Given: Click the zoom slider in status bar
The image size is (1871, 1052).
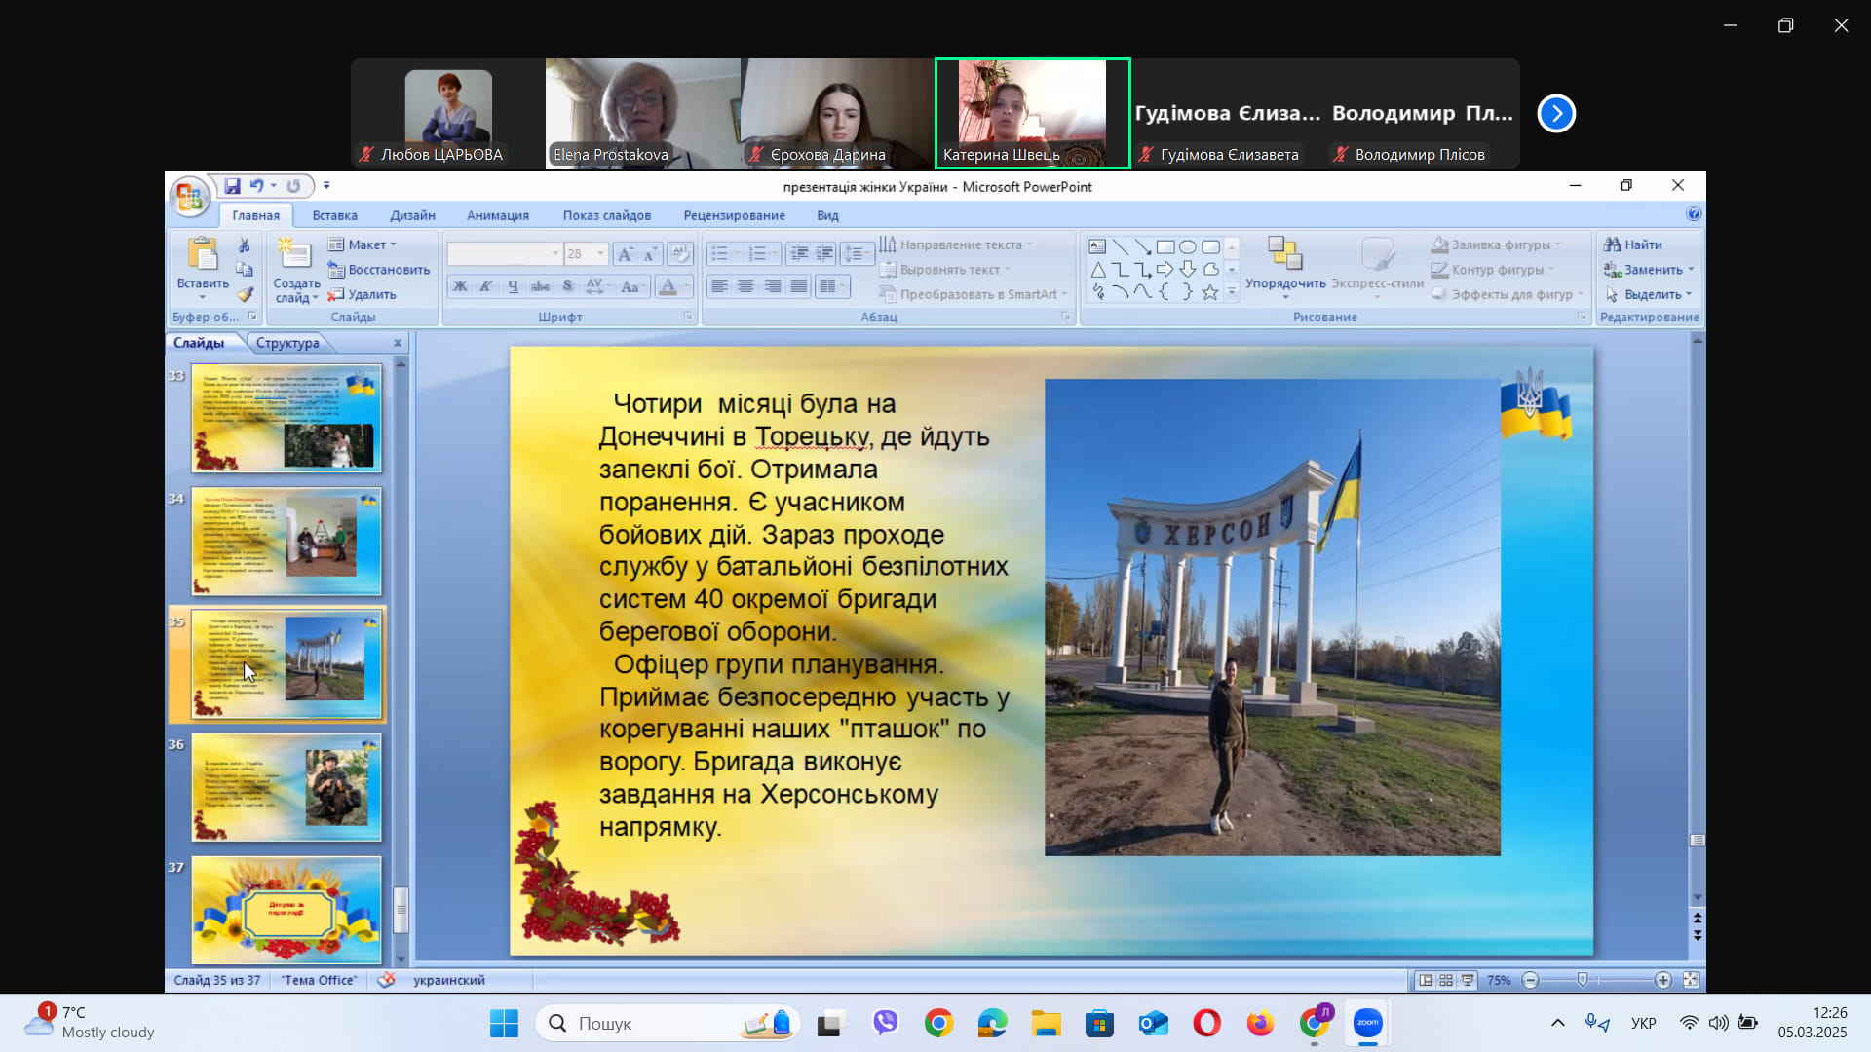Looking at the screenshot, I should 1583,980.
